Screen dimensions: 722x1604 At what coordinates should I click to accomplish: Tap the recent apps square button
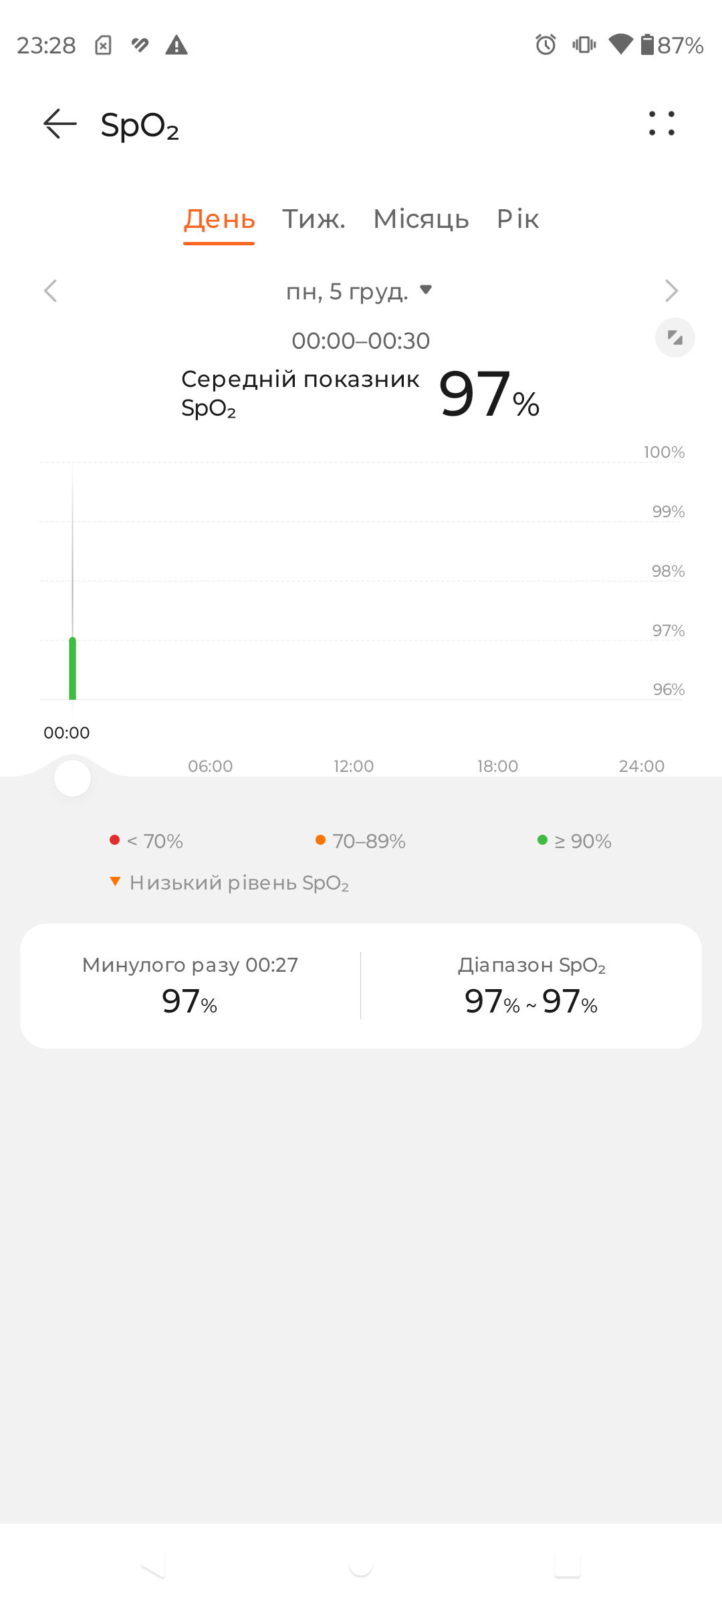pyautogui.click(x=568, y=1565)
